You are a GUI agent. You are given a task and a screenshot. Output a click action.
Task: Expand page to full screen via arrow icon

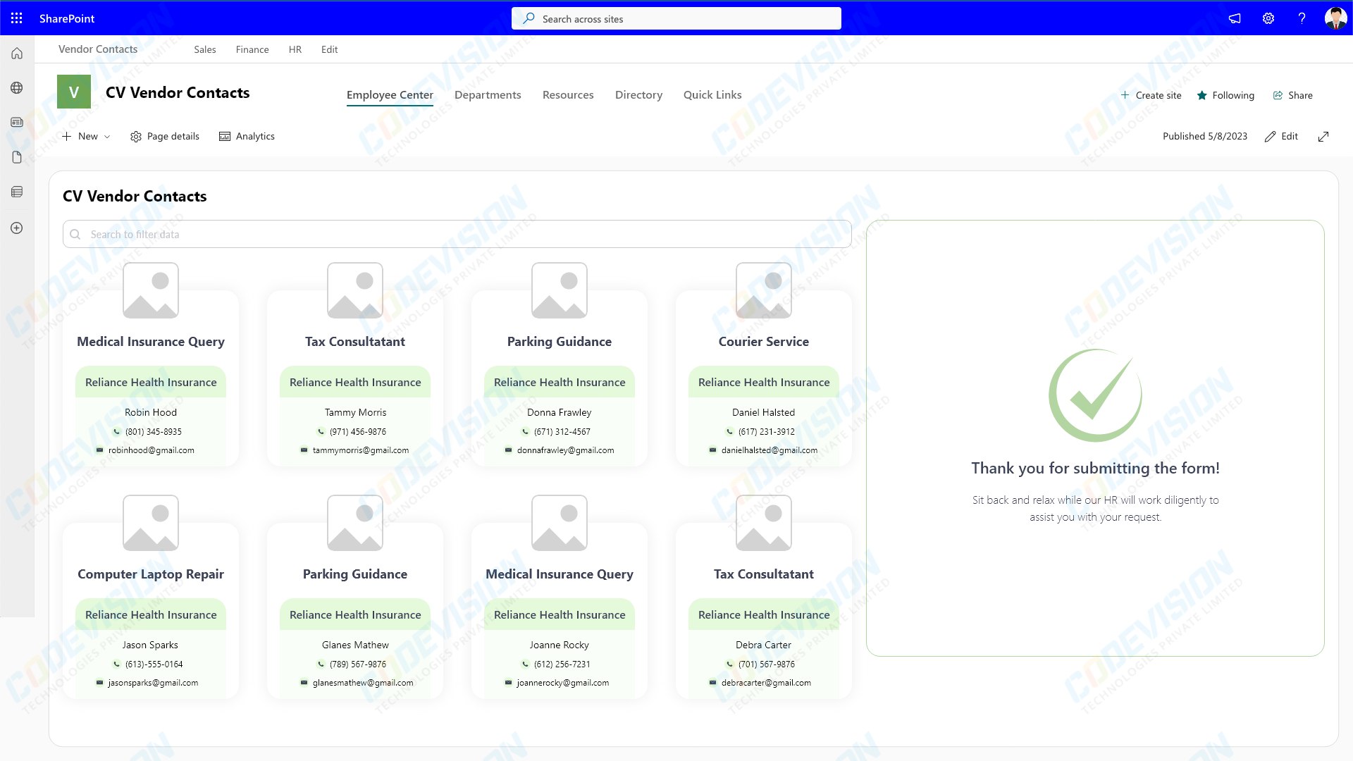1323,137
